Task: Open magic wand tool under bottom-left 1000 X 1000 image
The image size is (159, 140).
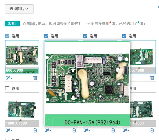Action: coord(9,130)
